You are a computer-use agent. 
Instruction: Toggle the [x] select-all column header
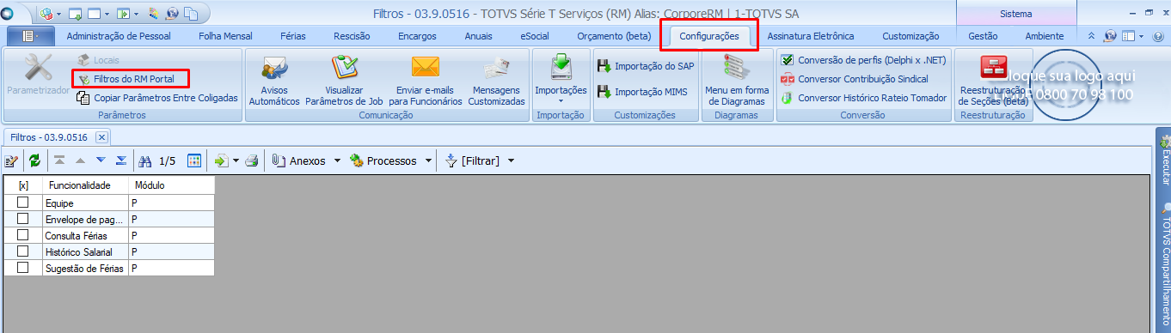tap(23, 185)
